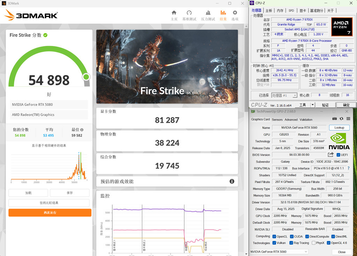Screen dimensions: 357x256
Task: Click the GPU-Z screenshot camera icon
Action: coord(335,119)
